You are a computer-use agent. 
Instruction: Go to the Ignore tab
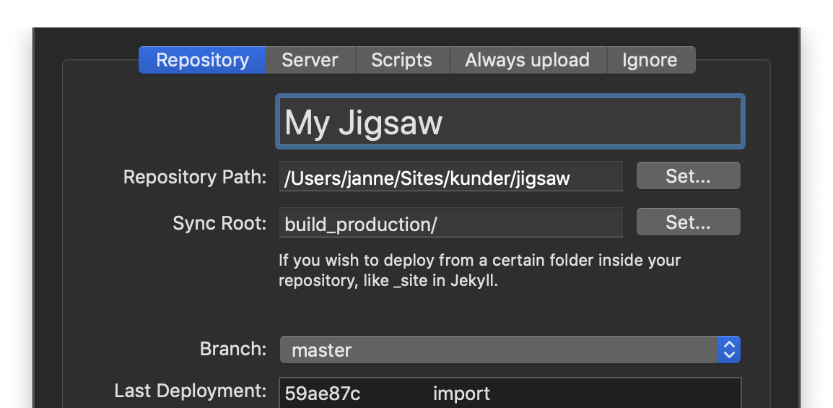[x=651, y=60]
